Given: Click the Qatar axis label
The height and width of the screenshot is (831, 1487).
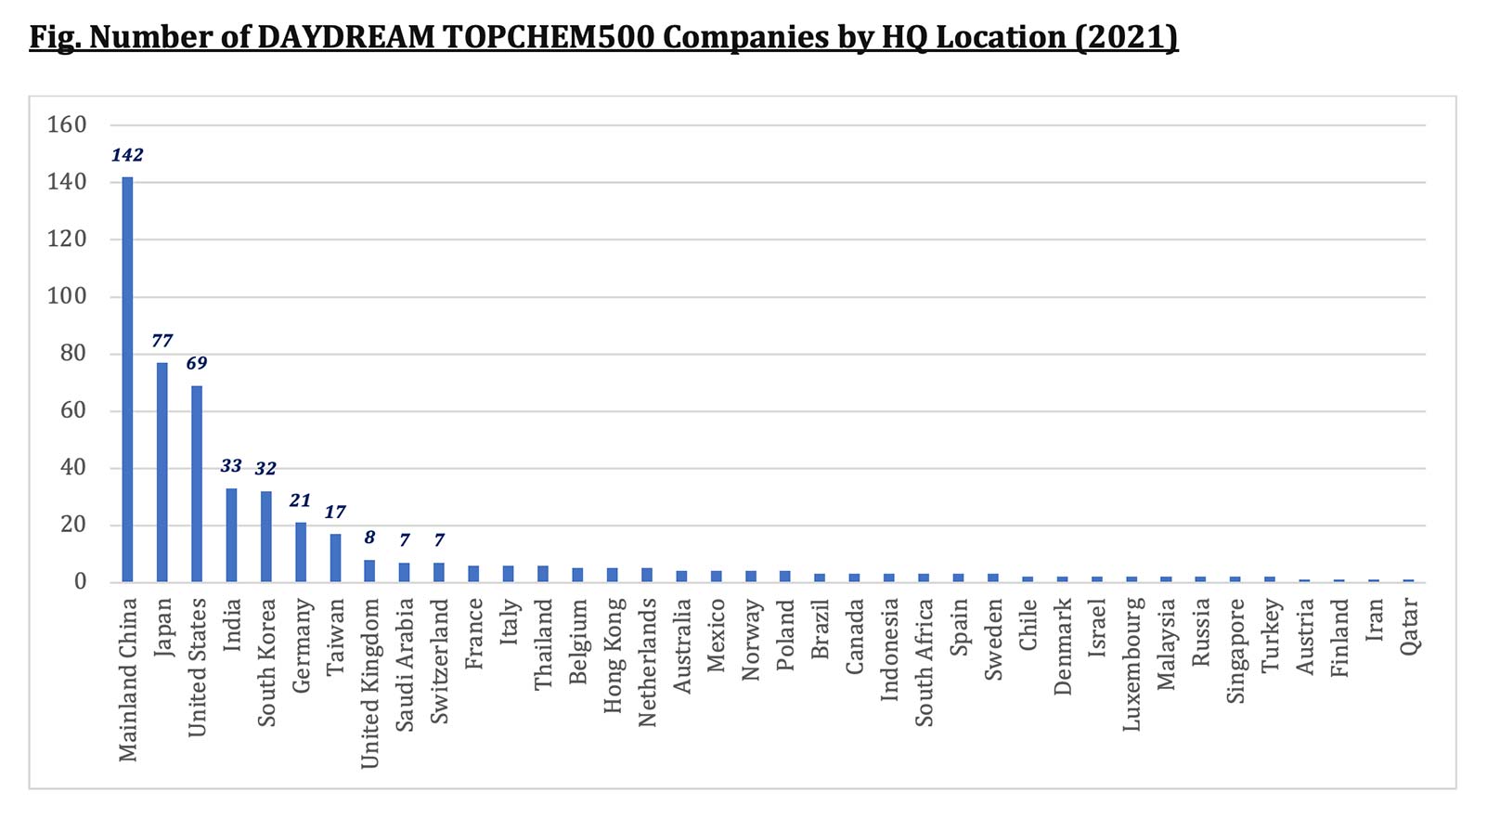Looking at the screenshot, I should pos(1409,627).
